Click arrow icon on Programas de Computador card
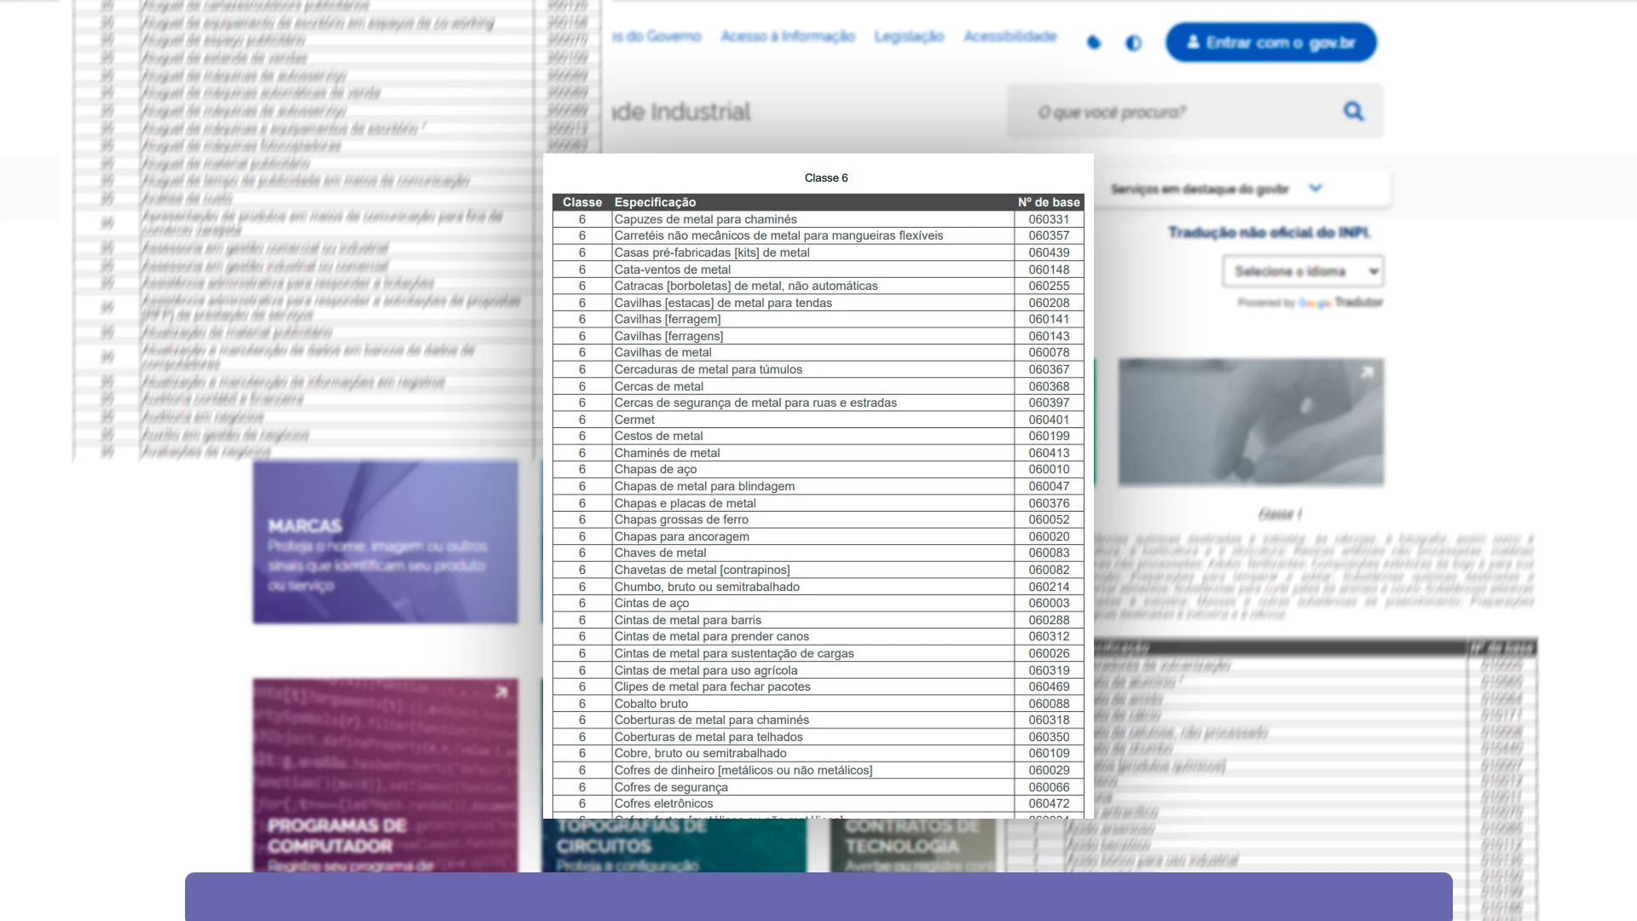 click(501, 692)
